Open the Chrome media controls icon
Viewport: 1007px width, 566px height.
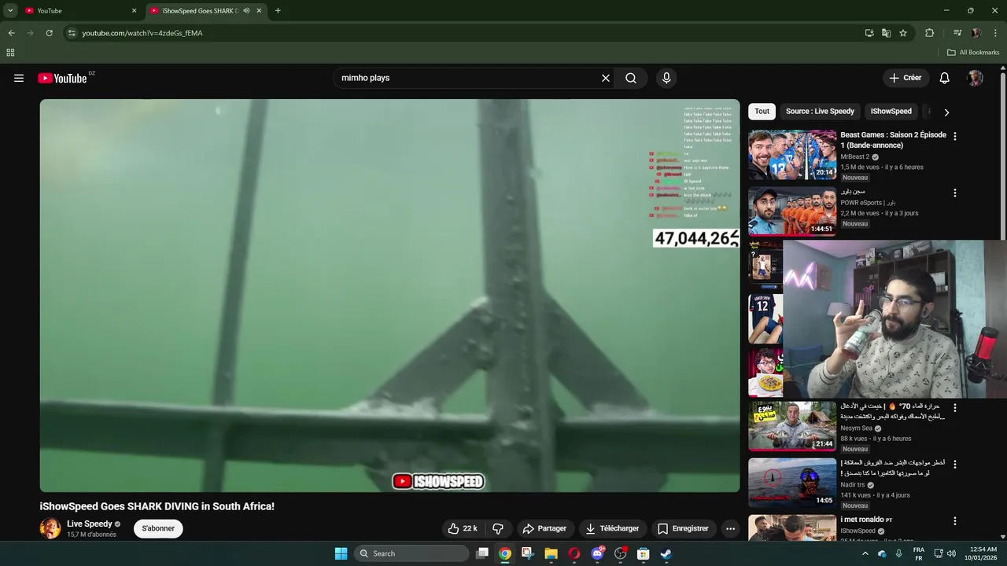957,33
